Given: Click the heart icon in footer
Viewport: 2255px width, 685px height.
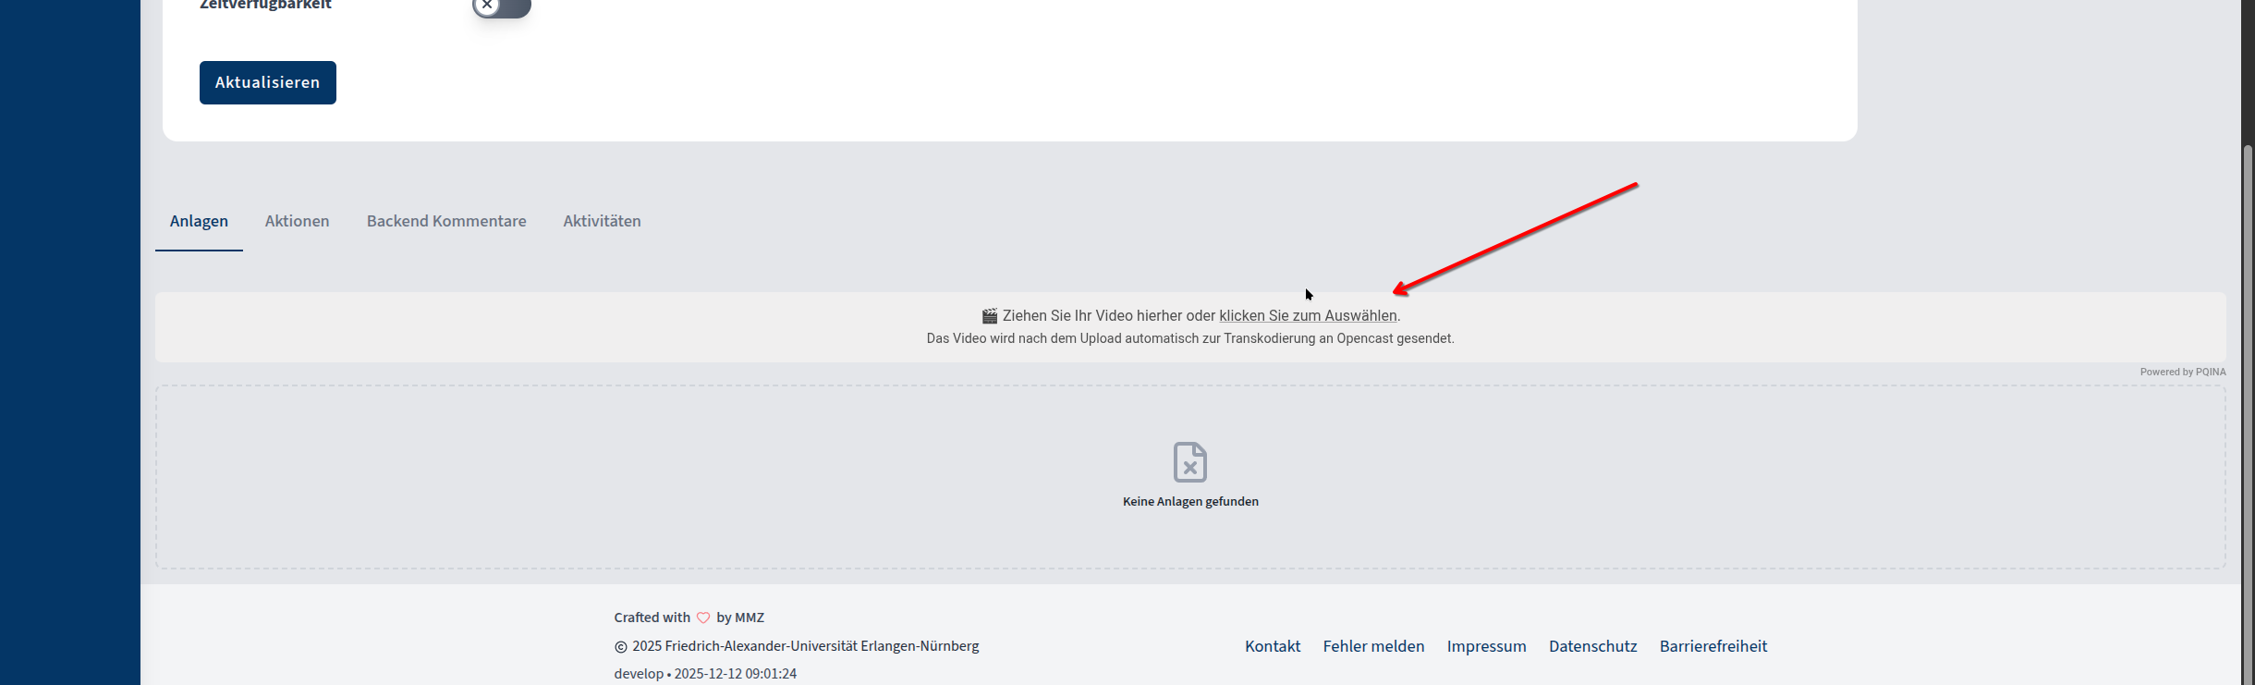Looking at the screenshot, I should [703, 618].
